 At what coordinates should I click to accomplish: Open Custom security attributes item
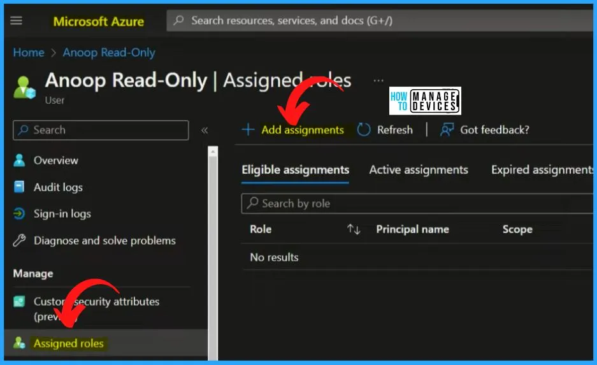pos(96,309)
